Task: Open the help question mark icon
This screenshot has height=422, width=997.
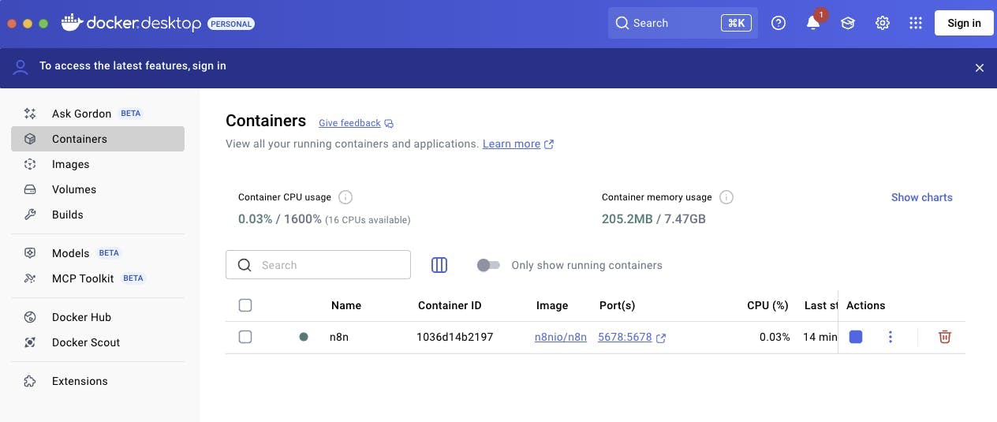Action: pos(779,23)
